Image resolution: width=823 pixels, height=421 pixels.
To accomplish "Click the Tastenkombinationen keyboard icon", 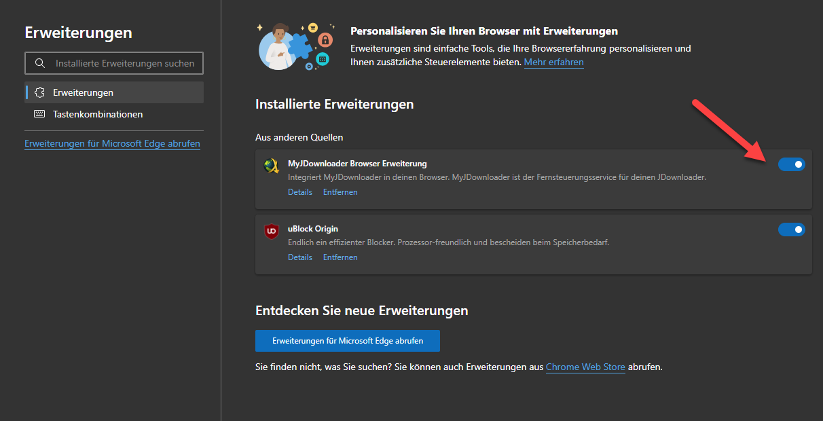I will (x=39, y=114).
